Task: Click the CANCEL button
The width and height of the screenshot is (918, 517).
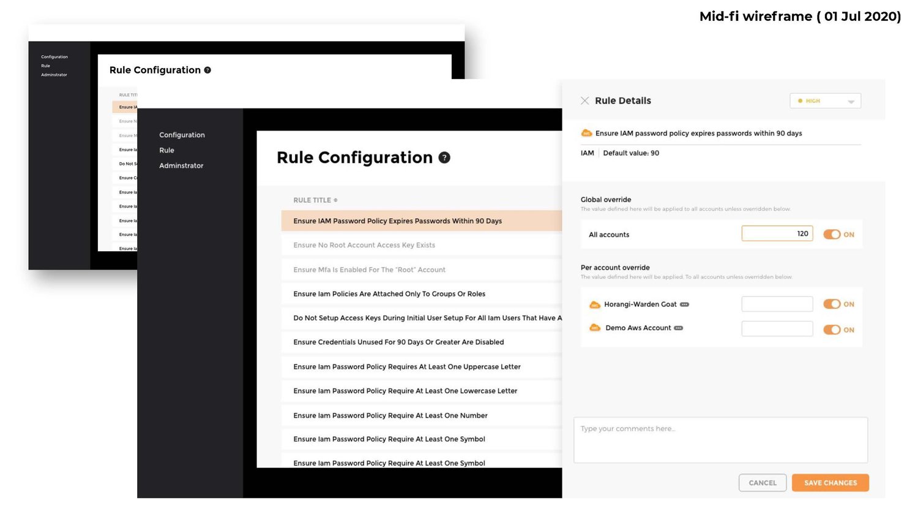Action: (x=762, y=483)
